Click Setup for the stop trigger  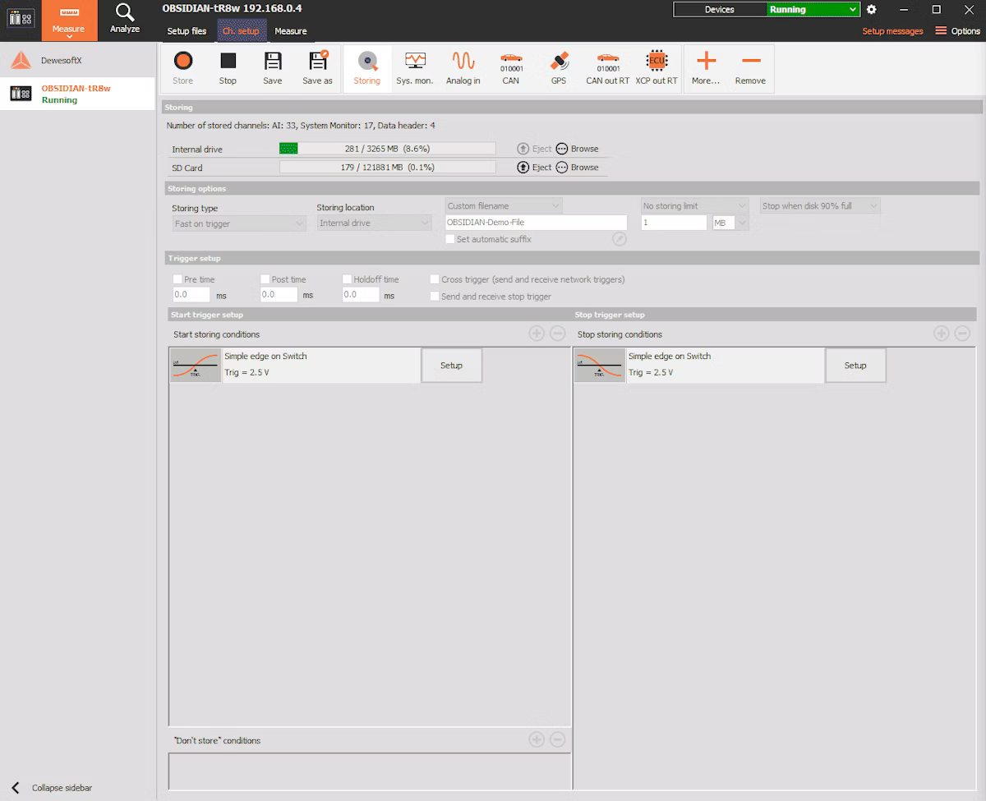click(855, 365)
